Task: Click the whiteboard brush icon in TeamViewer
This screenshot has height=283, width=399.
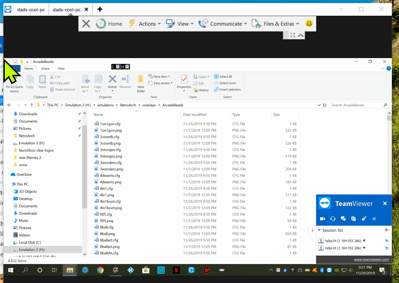Action: pyautogui.click(x=364, y=219)
